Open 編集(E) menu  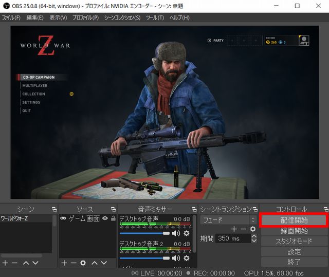click(x=35, y=17)
